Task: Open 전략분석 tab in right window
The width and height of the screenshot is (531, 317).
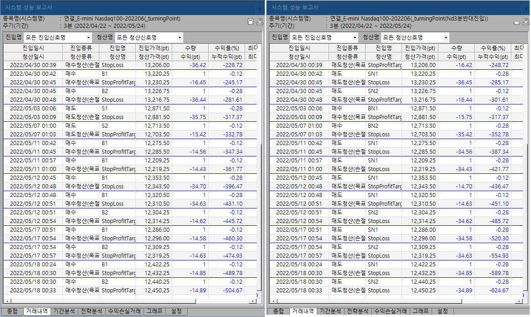Action: [358, 311]
